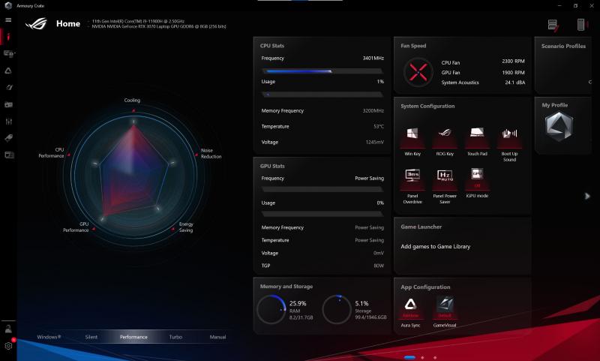The height and width of the screenshot is (361, 600).
Task: Open the Device section in sidebar
Action: click(x=8, y=54)
